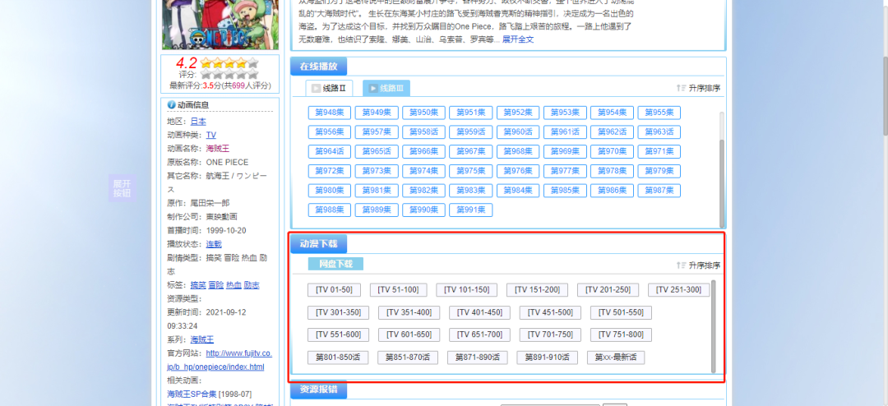This screenshot has width=888, height=406.
Task: Play episode 第966集
Action: coord(423,151)
